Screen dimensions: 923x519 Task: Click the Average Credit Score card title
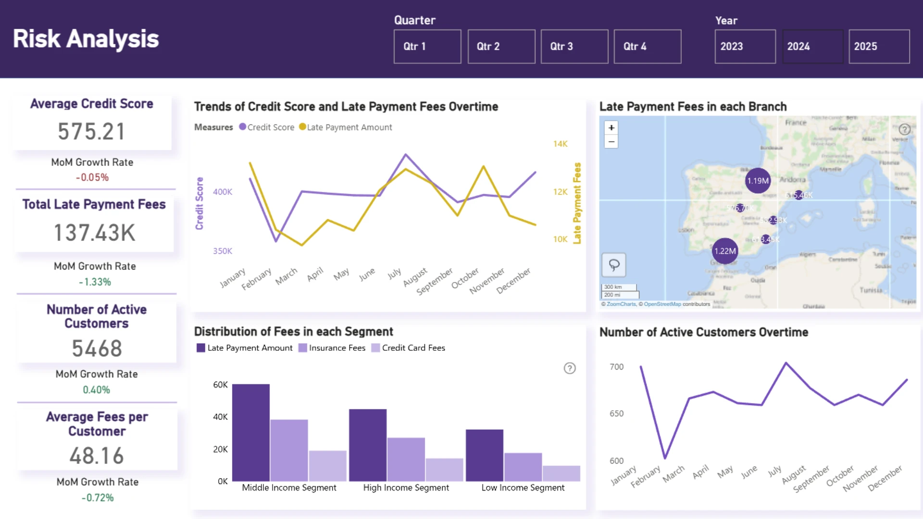click(92, 104)
